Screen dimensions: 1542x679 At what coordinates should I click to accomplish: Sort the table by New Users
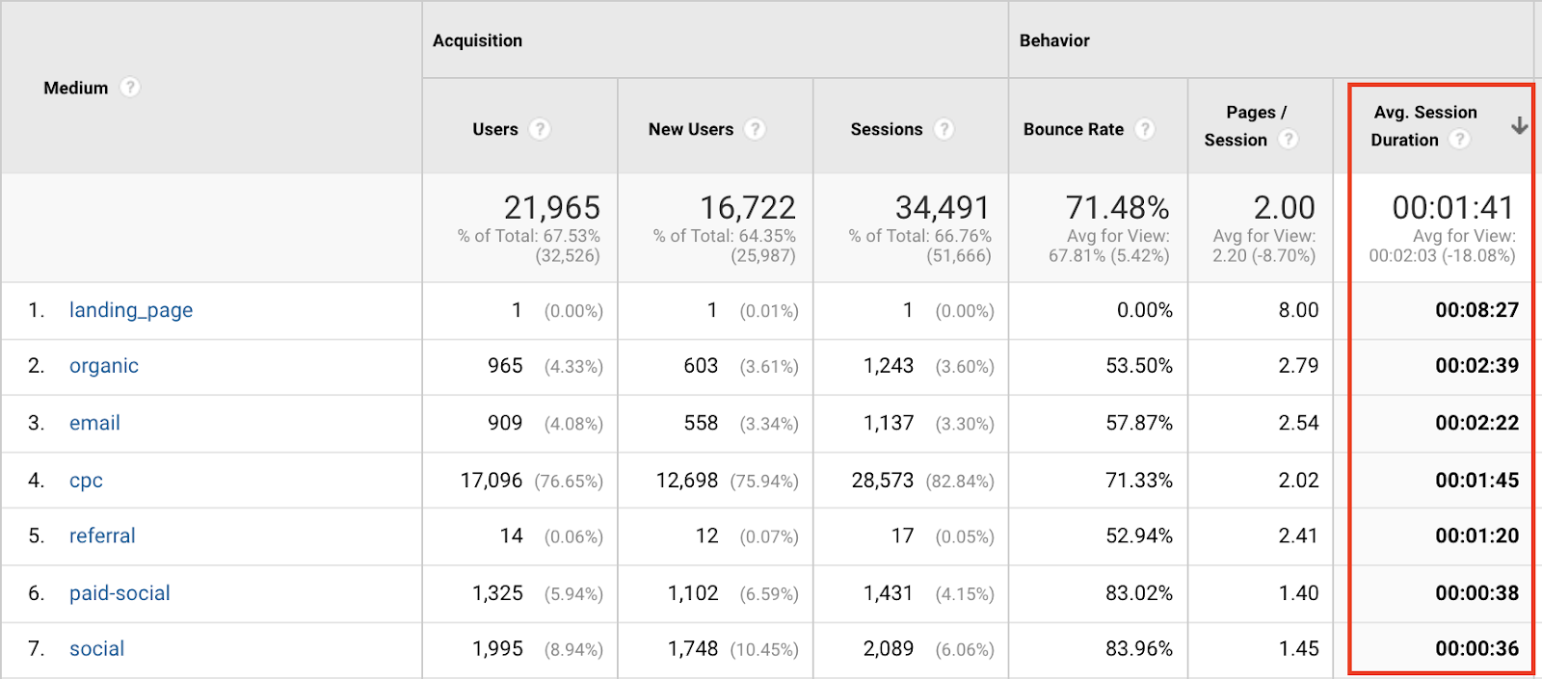[690, 128]
